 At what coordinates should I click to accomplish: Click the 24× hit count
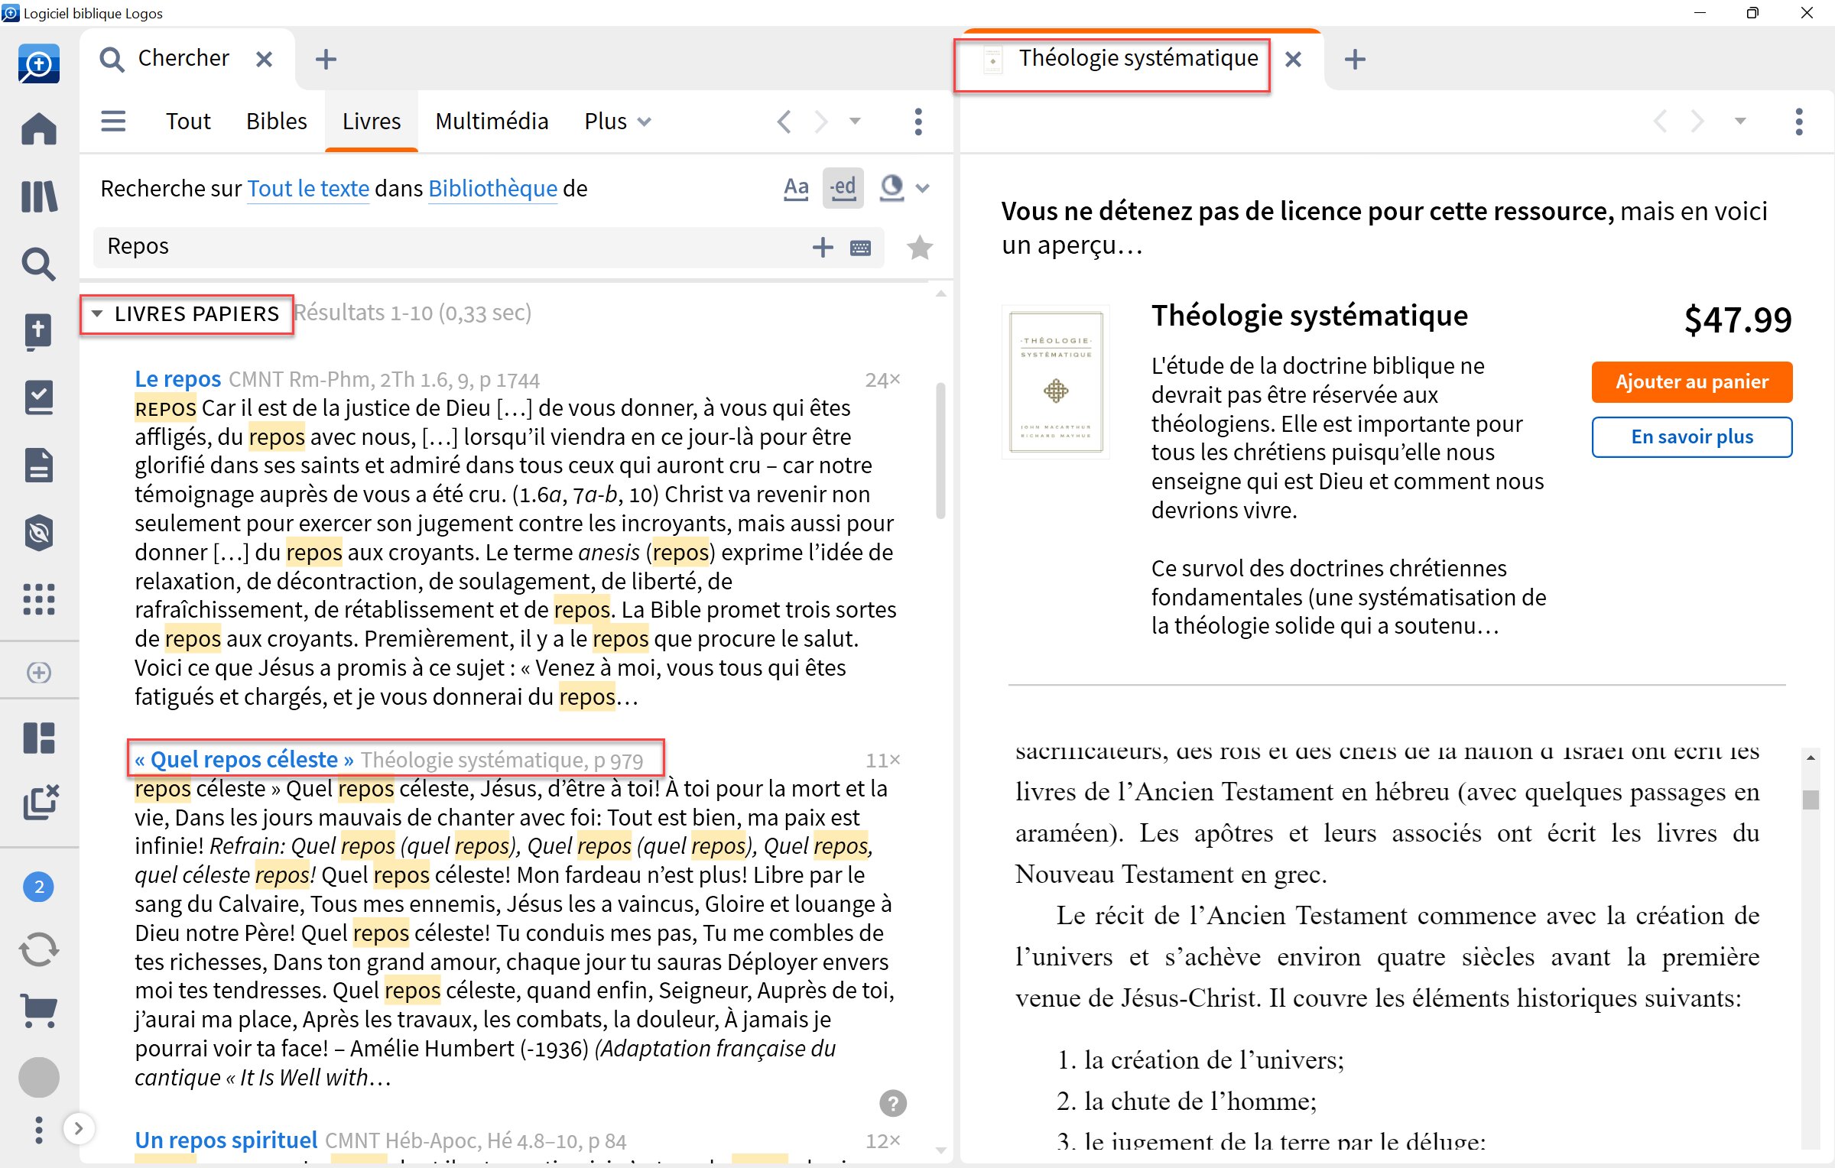pos(882,380)
